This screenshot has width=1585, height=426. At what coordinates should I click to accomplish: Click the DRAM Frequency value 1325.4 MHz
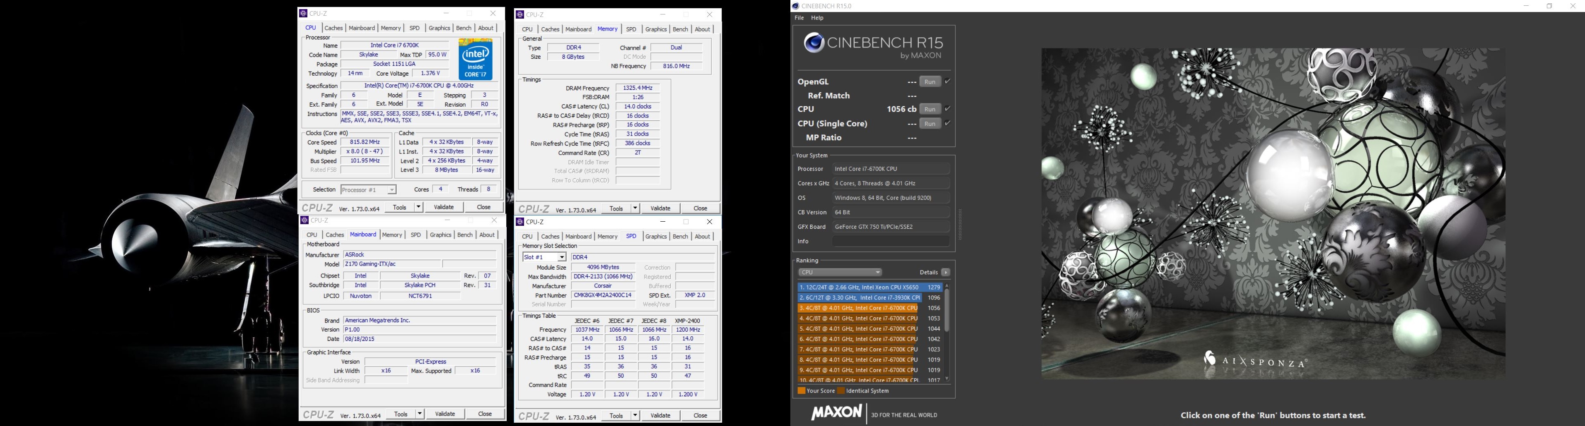tap(638, 88)
